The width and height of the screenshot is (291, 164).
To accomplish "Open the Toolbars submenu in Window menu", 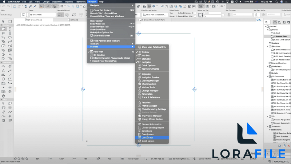I will [111, 44].
